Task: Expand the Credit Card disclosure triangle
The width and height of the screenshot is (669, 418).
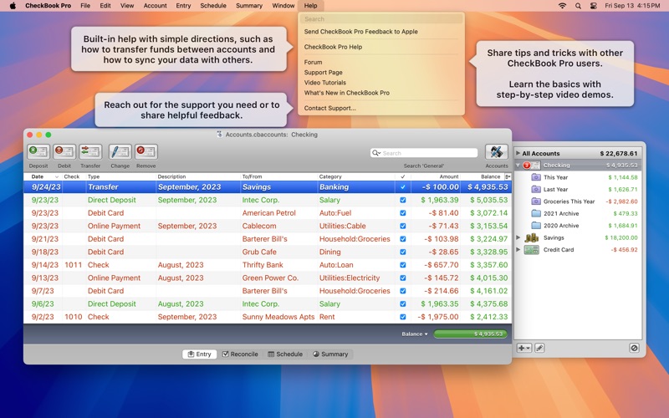Action: pos(518,249)
